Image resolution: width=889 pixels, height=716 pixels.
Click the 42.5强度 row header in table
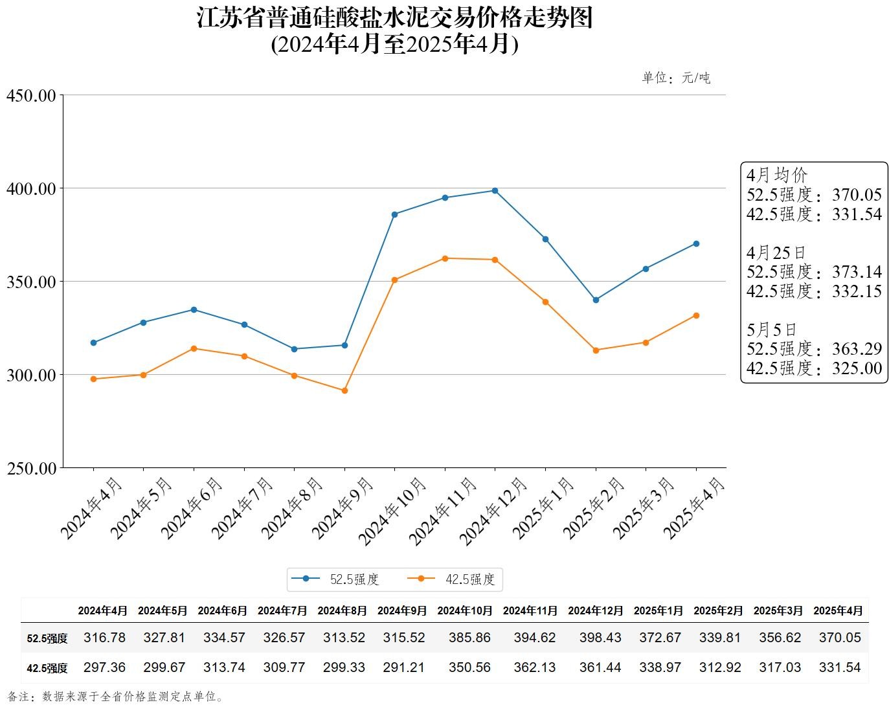pyautogui.click(x=47, y=668)
